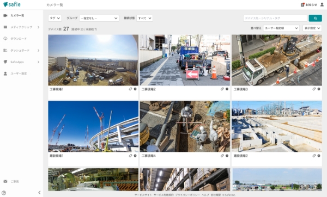The height and width of the screenshot is (197, 327).
Task: Open ユーザー設定 in the sidebar
Action: [x=19, y=73]
